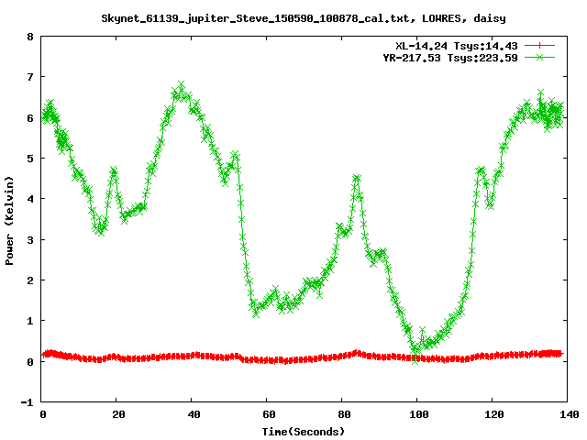Select the XL-14.24 Tsys:14.43 legend label
This screenshot has width=587, height=440.
pos(458,45)
